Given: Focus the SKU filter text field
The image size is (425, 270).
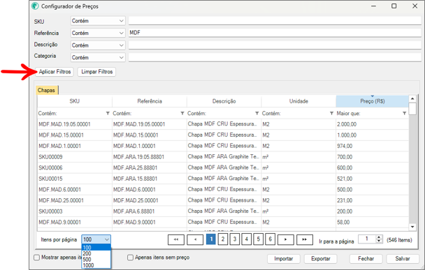Looking at the screenshot, I should point(275,20).
